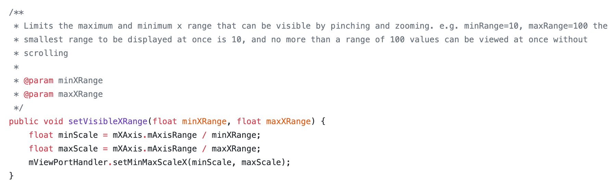Click the word Limits in the comment
Image resolution: width=609 pixels, height=191 pixels.
(38, 26)
